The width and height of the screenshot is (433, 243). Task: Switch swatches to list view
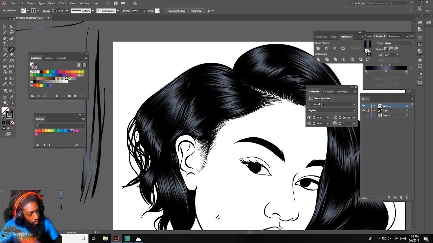(x=79, y=65)
